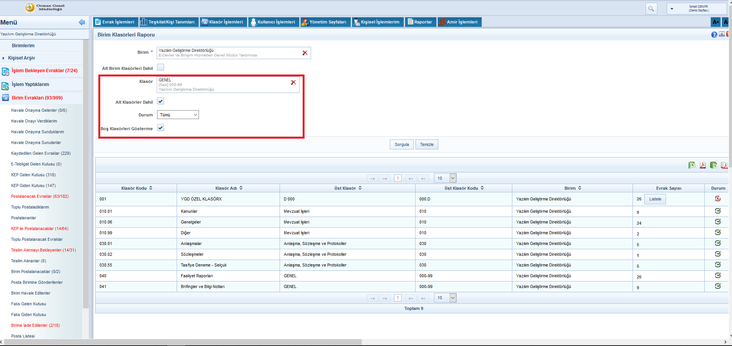The height and width of the screenshot is (346, 732).
Task: Uncheck Alt Klasörler Dahil checkbox
Action: tap(161, 101)
